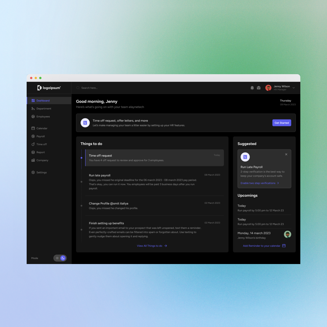Click the Employees icon in sidebar
Viewport: 327px width, 327px height.
[33, 116]
